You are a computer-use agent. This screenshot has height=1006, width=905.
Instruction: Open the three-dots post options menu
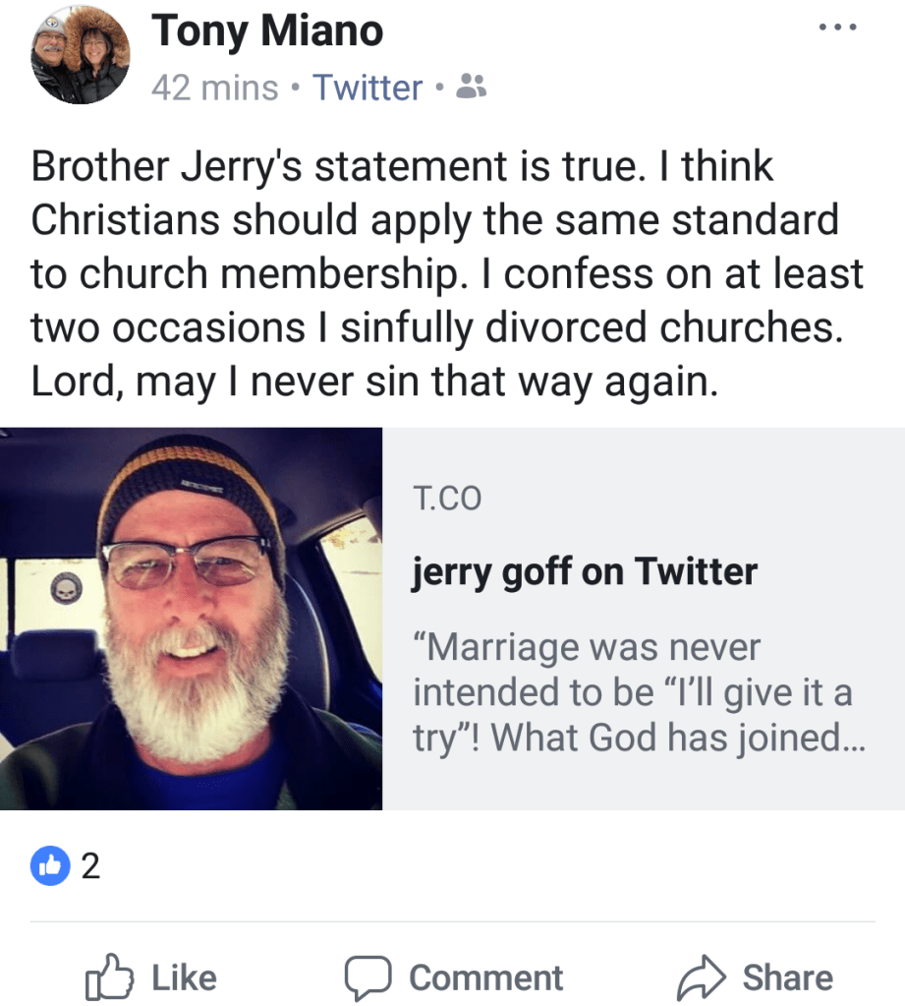[837, 28]
